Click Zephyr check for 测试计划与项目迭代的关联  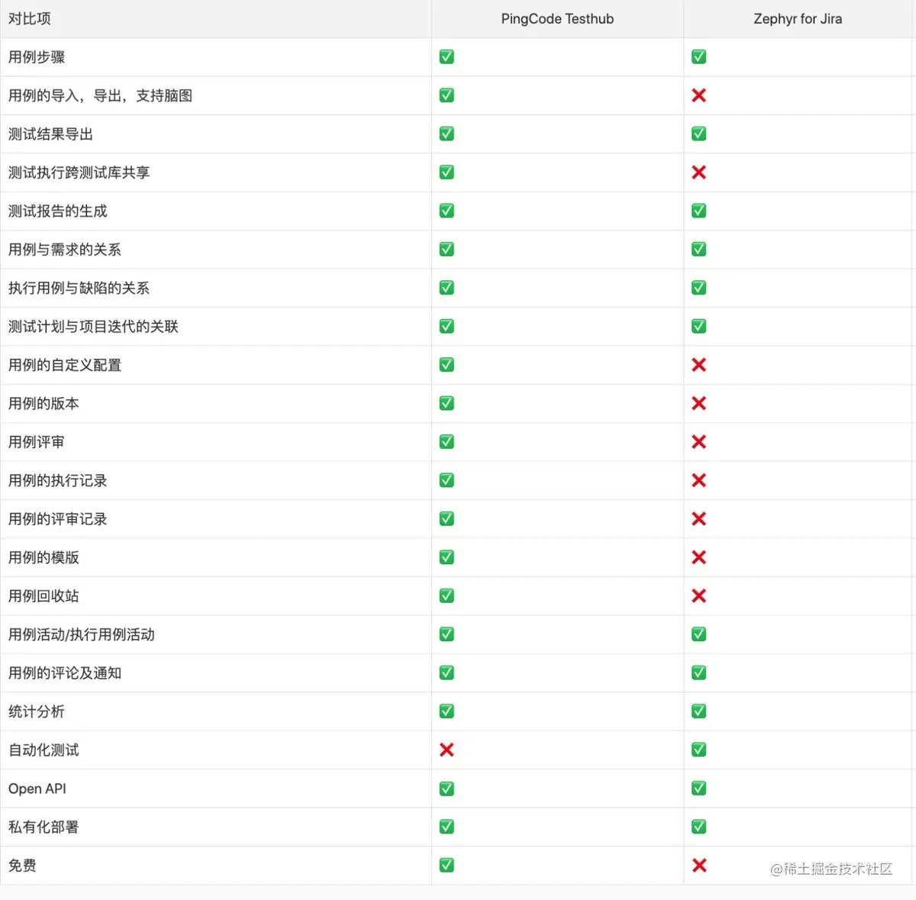pyautogui.click(x=698, y=326)
